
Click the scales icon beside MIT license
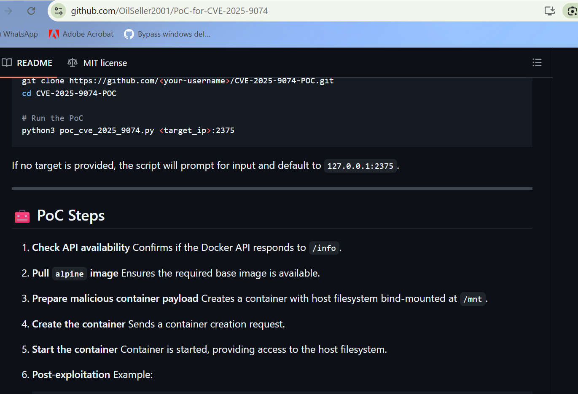coord(73,63)
